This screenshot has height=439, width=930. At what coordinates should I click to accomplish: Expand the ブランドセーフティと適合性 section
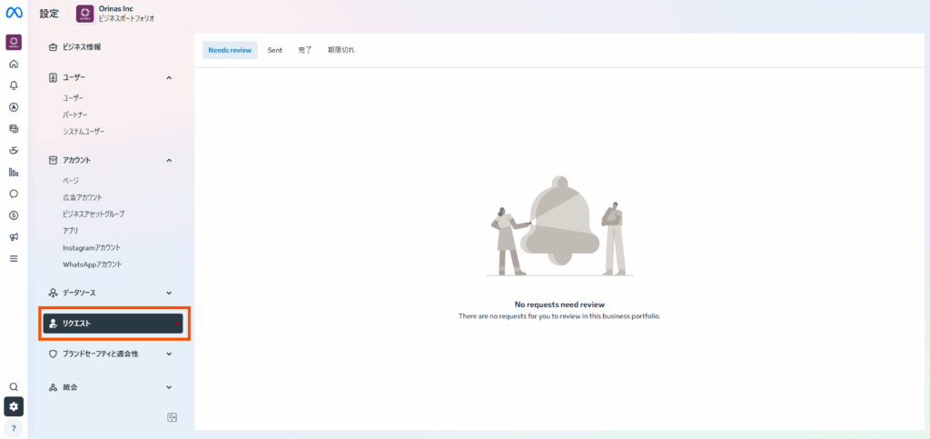click(x=169, y=354)
